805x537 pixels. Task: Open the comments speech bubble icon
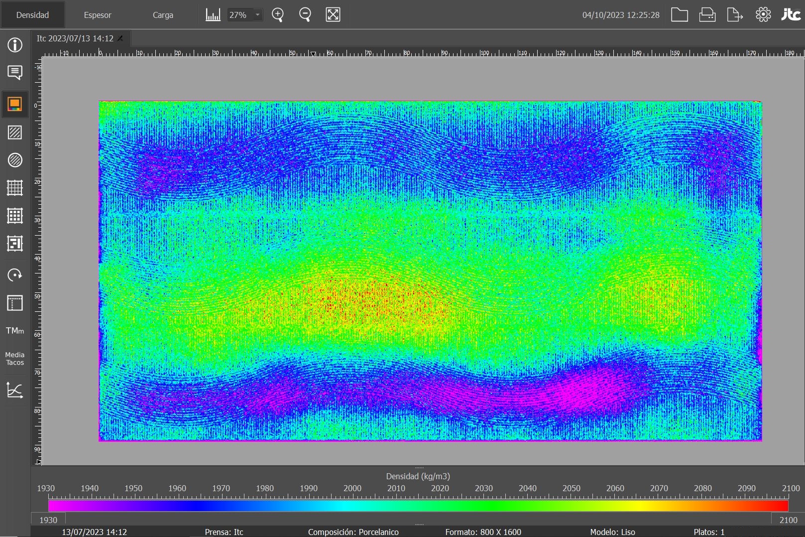(15, 73)
